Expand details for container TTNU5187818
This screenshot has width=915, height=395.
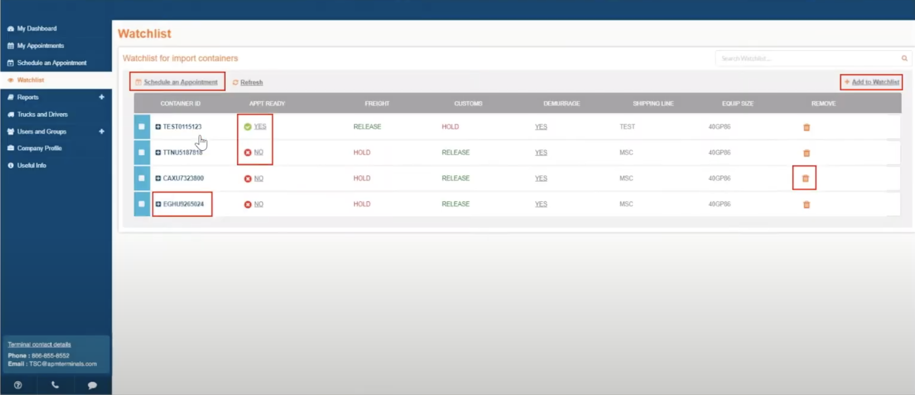point(158,152)
